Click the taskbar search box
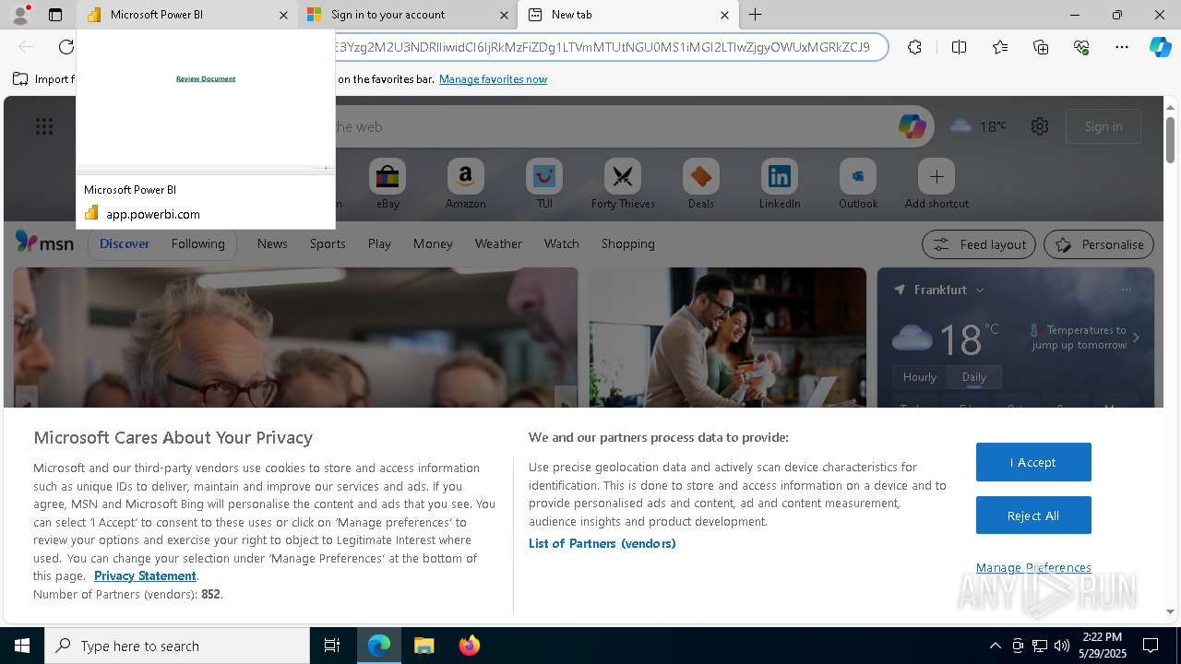The image size is (1181, 664). pos(177,646)
